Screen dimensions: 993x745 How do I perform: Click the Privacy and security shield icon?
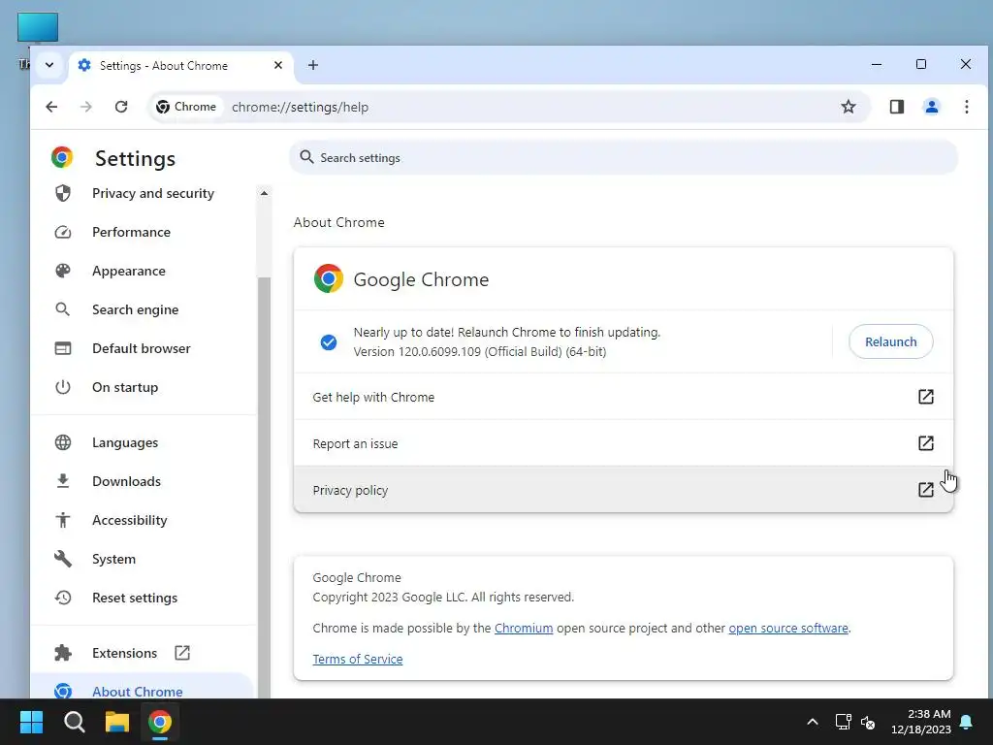click(x=63, y=193)
